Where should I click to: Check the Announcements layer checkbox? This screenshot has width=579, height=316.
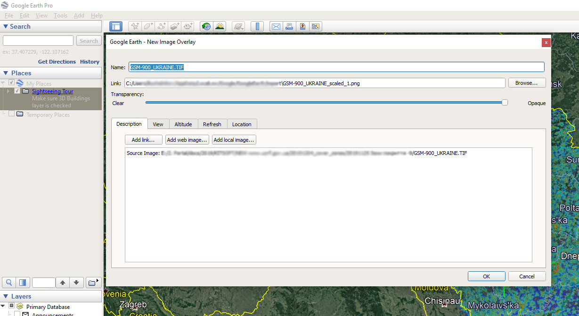[x=17, y=314]
